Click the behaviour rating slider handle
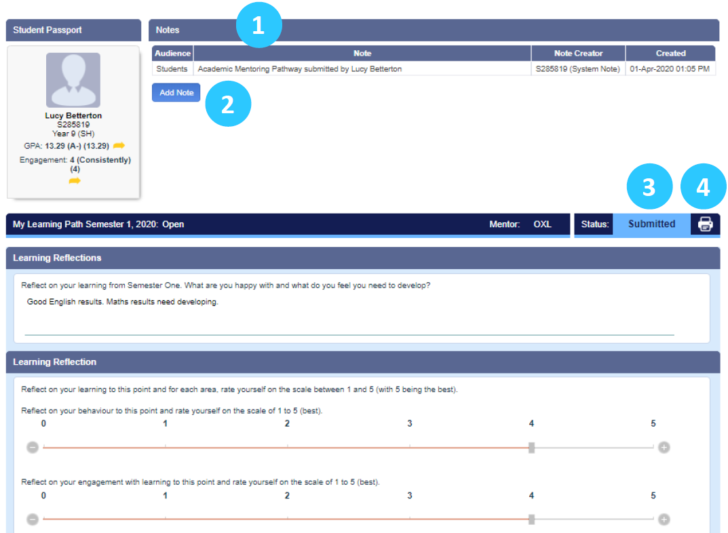 [532, 447]
